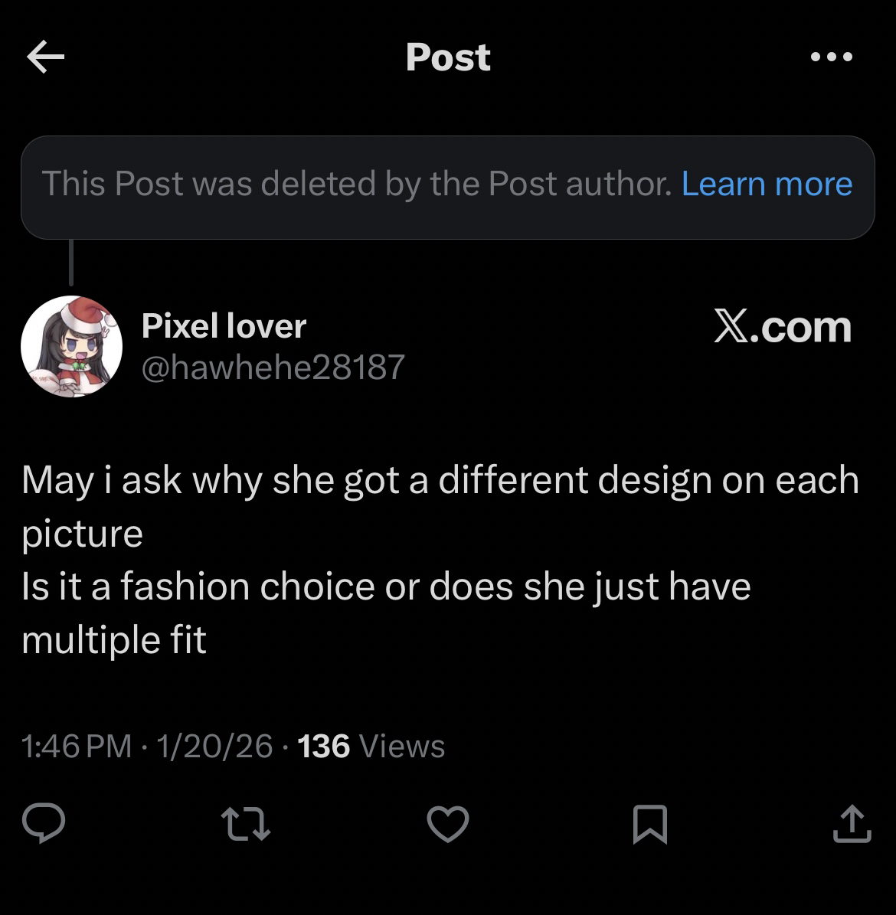The height and width of the screenshot is (915, 896).
Task: Reply using the speech bubble icon
Action: 43,825
